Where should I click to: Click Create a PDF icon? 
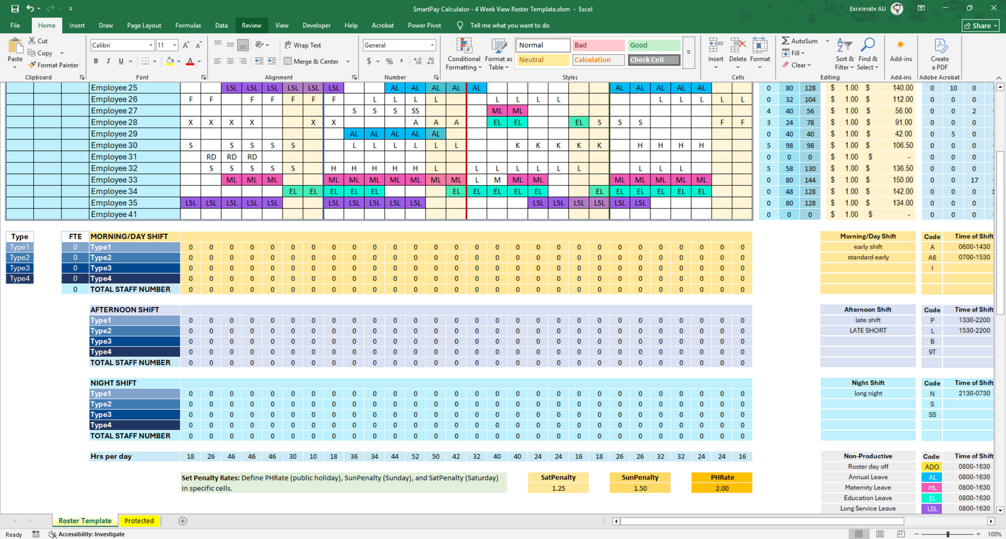940,54
